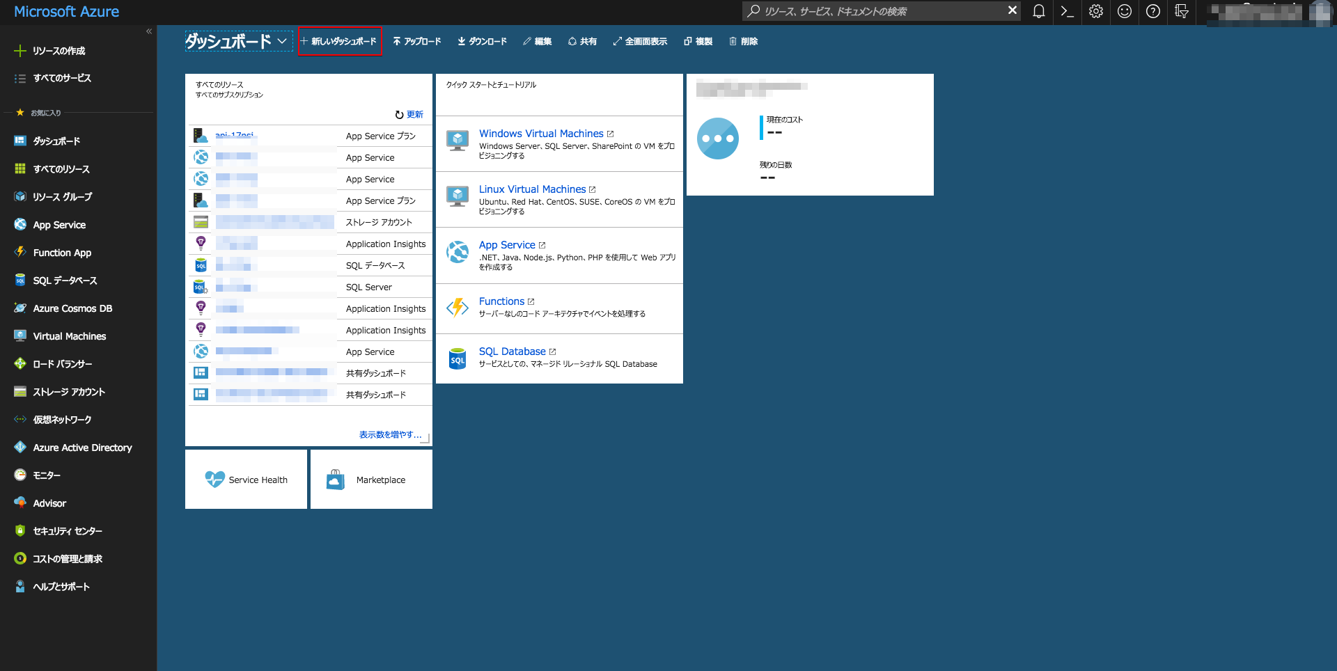Click Monitor gauge icon in sidebar
This screenshot has height=671, width=1337.
[x=20, y=475]
